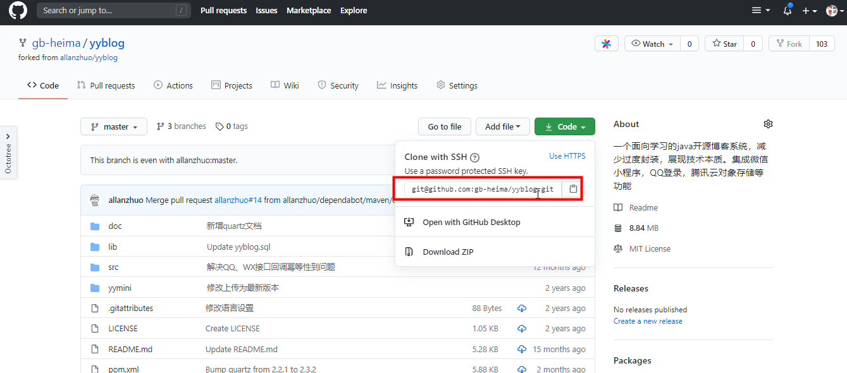The image size is (847, 373).
Task: Open the hamburger menu in header
Action: click(x=761, y=11)
